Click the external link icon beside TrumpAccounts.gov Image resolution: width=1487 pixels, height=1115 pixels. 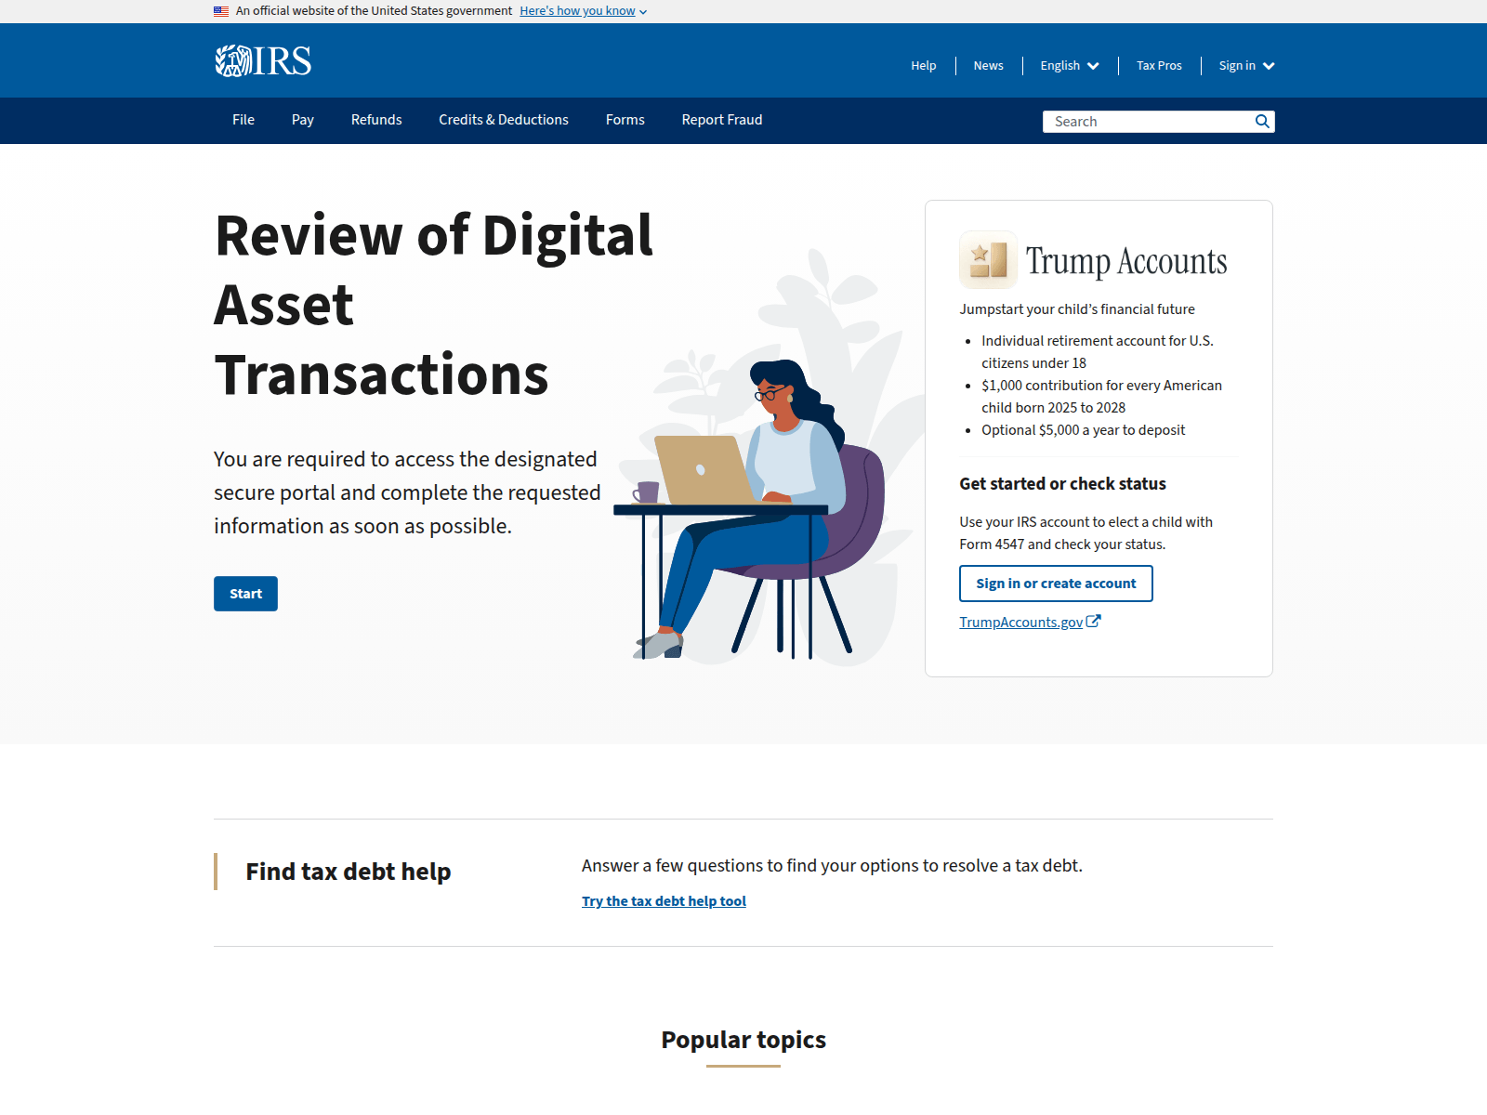coord(1094,622)
